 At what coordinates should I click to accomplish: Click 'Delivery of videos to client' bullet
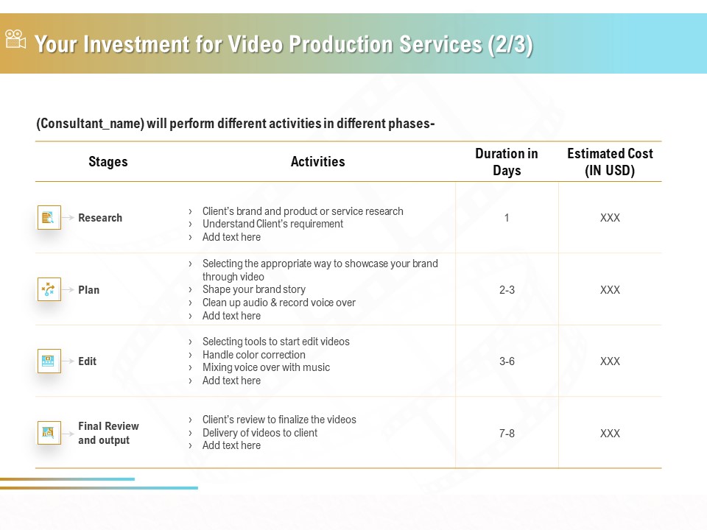click(x=260, y=433)
